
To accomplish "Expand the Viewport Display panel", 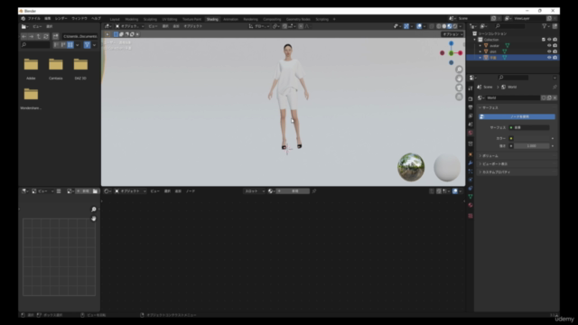I will (x=480, y=164).
